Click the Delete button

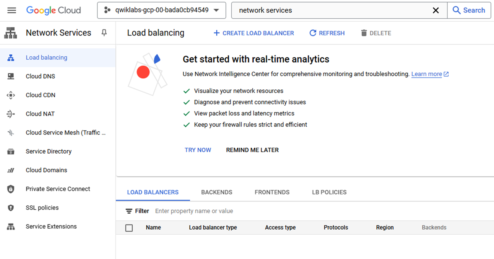point(376,33)
